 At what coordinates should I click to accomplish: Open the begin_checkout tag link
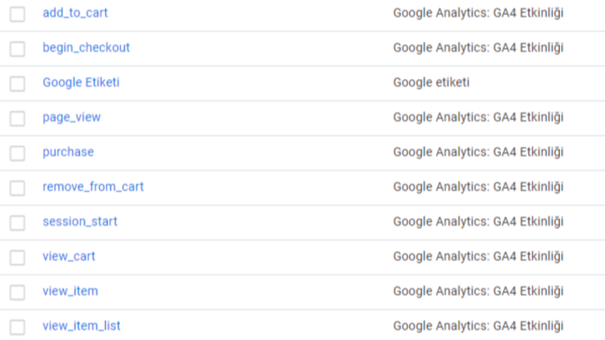point(86,47)
